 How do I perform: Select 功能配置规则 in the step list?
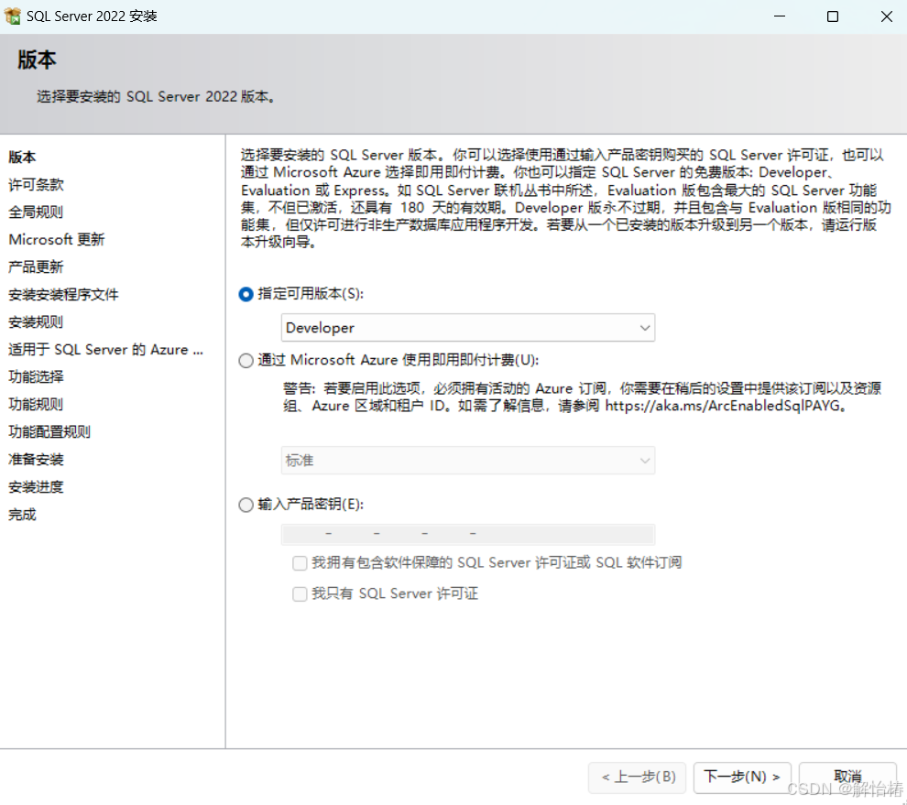(x=49, y=432)
